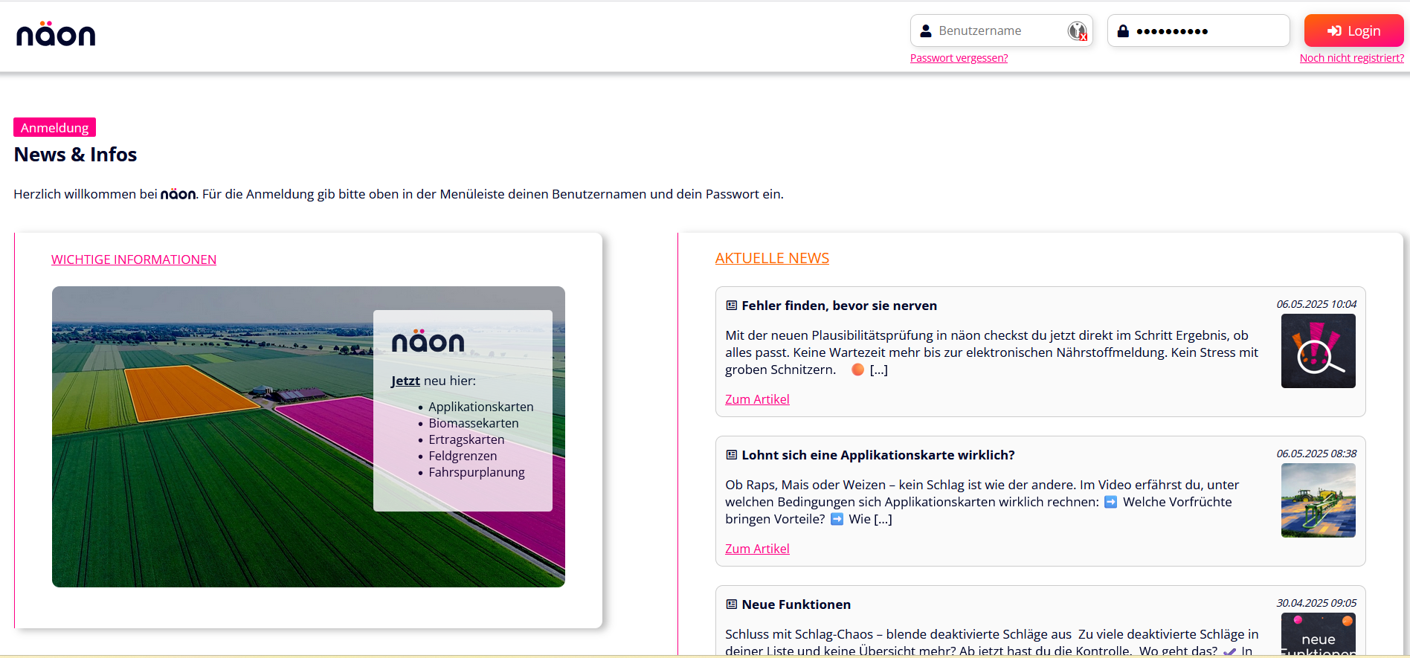Click the headline 'Lohnt sich eine Applikationskarte wirklich?'
Viewport: 1410px width, 658px height.
coord(878,455)
